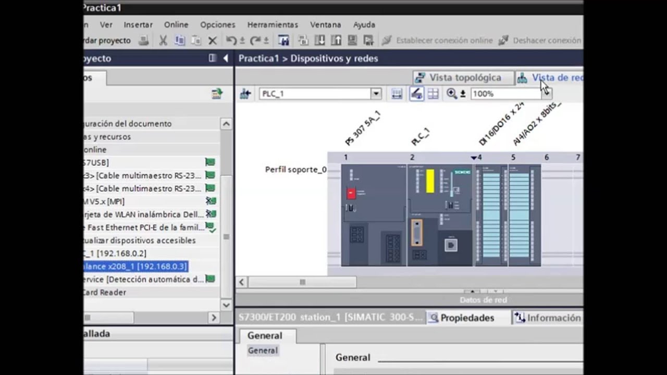Toggle the highlighted device view toolbar icon
667x375 pixels.
(416, 94)
